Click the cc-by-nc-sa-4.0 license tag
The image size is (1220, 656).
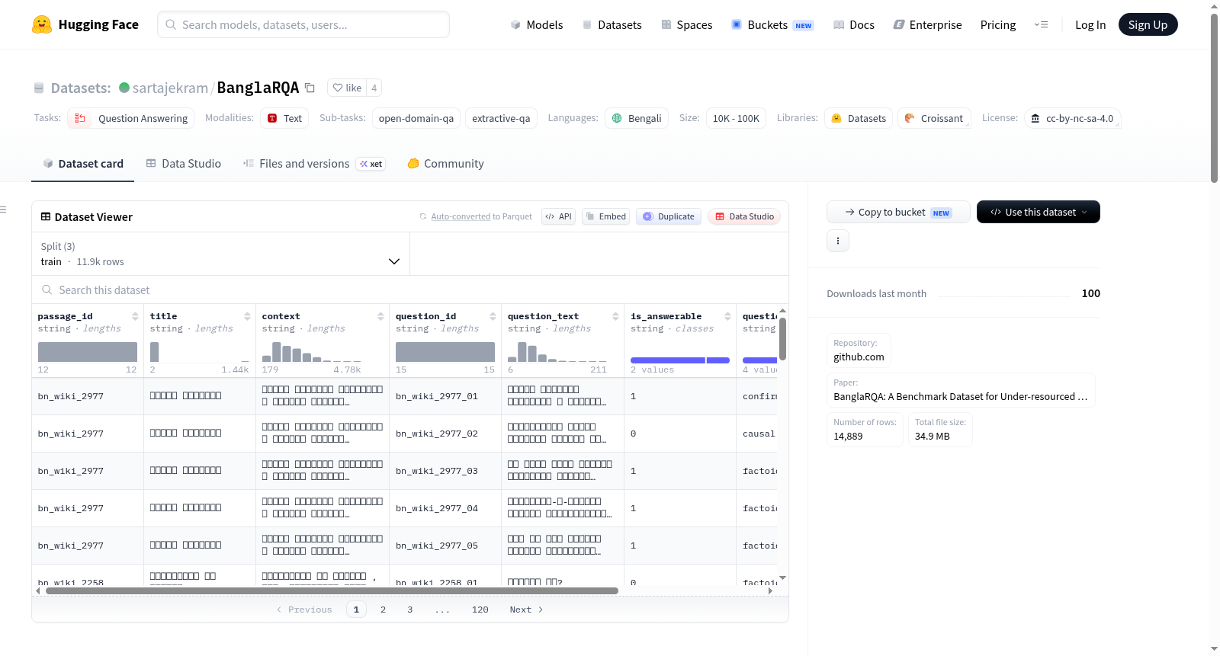[1072, 118]
